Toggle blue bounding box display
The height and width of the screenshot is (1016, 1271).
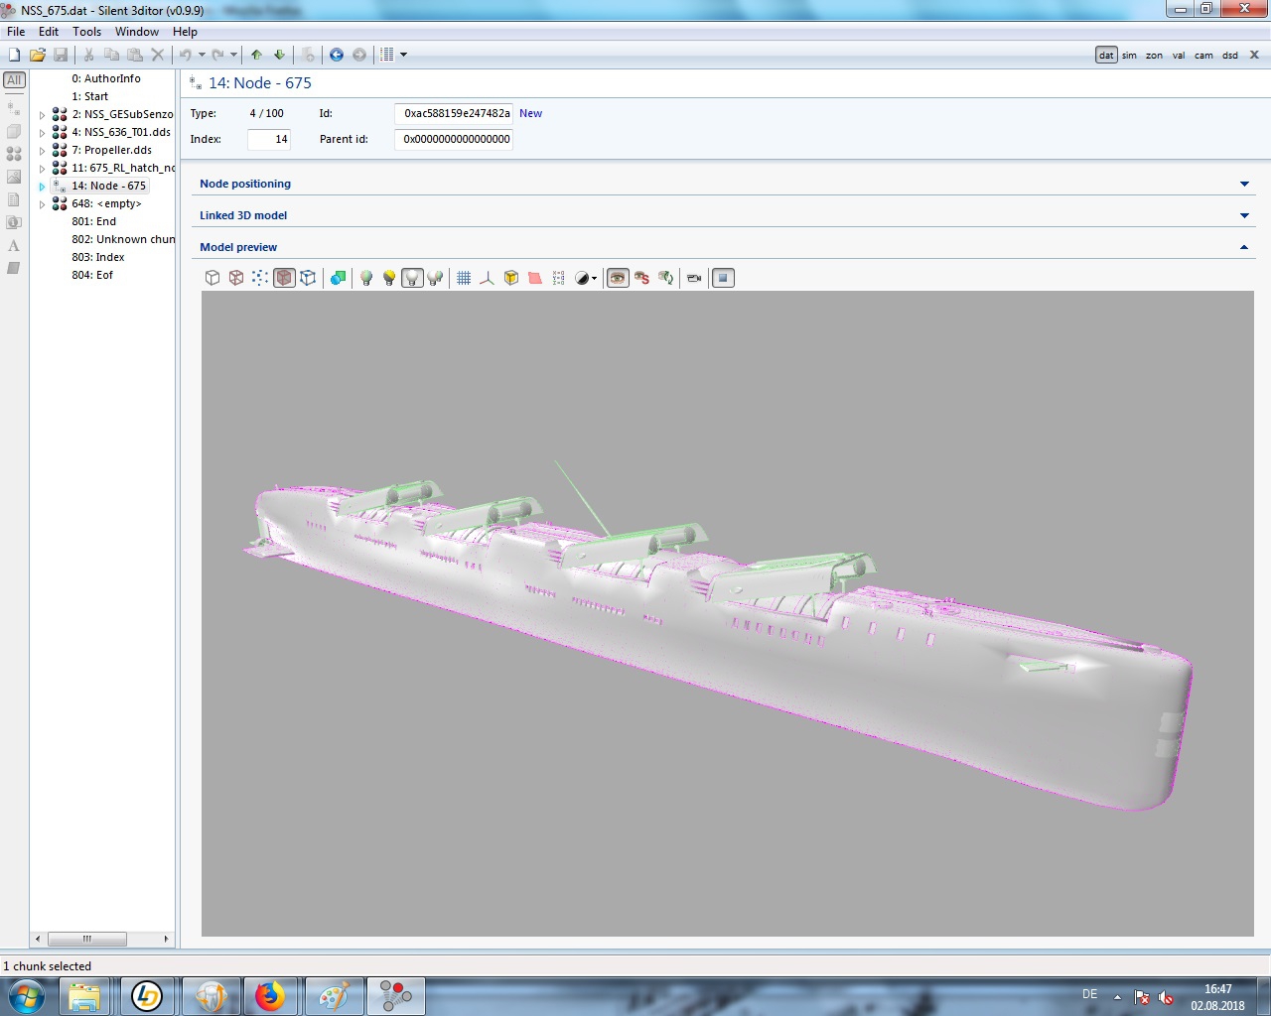tap(308, 278)
